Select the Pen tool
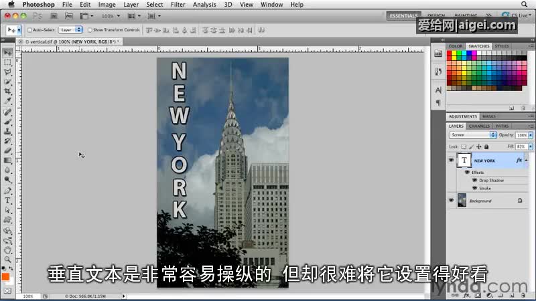The width and height of the screenshot is (536, 301). pos(7,190)
